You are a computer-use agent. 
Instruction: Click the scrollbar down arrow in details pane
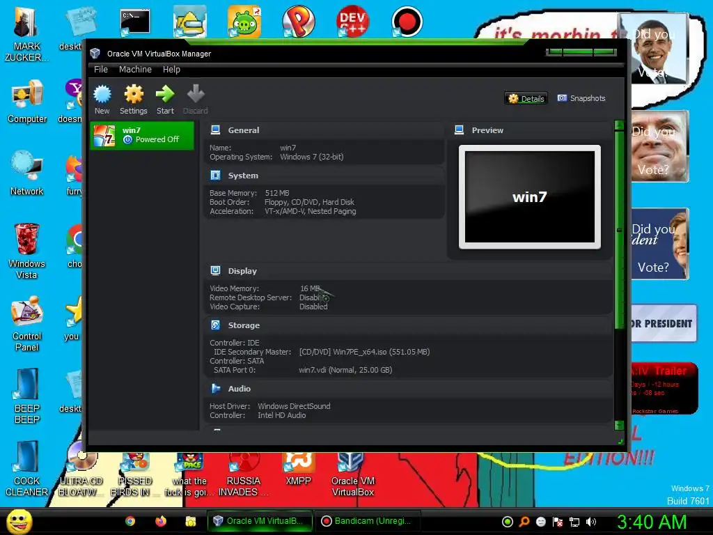(619, 426)
